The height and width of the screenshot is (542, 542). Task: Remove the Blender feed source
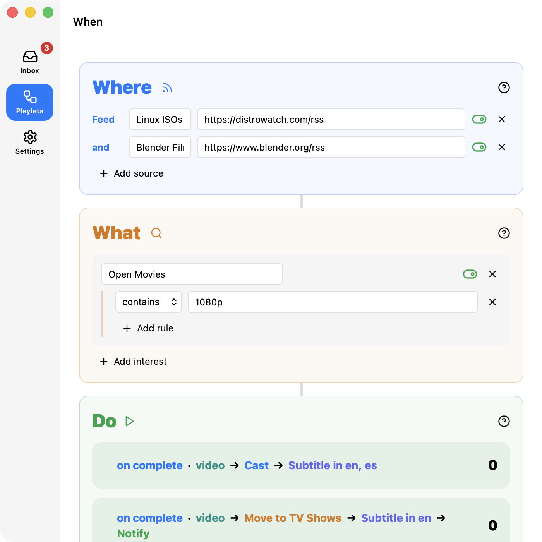click(501, 147)
